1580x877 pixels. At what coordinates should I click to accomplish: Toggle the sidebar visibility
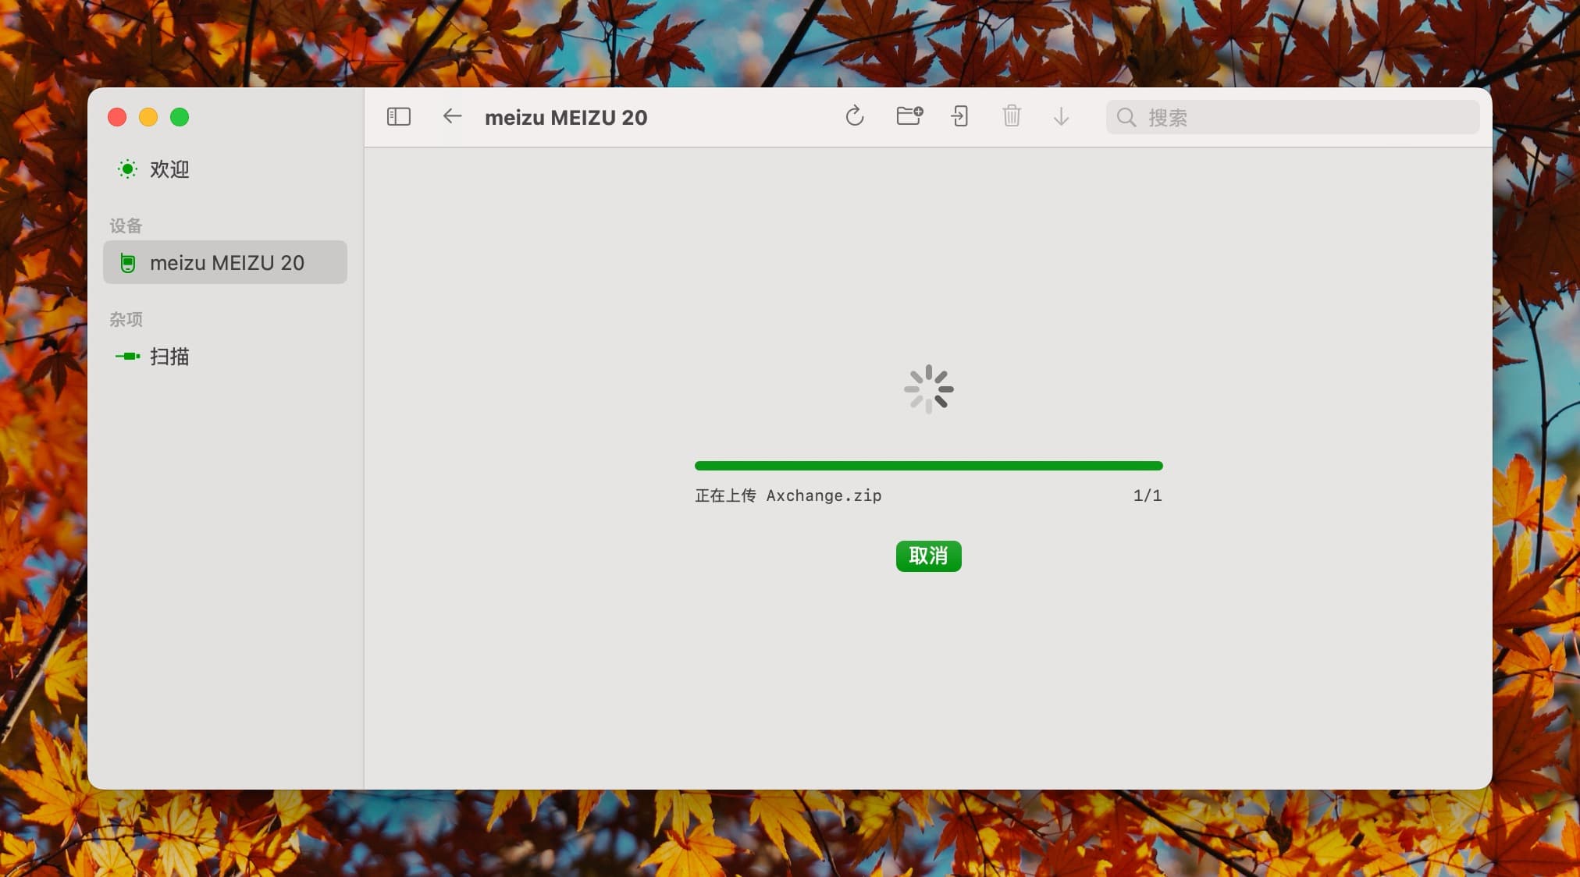coord(399,116)
